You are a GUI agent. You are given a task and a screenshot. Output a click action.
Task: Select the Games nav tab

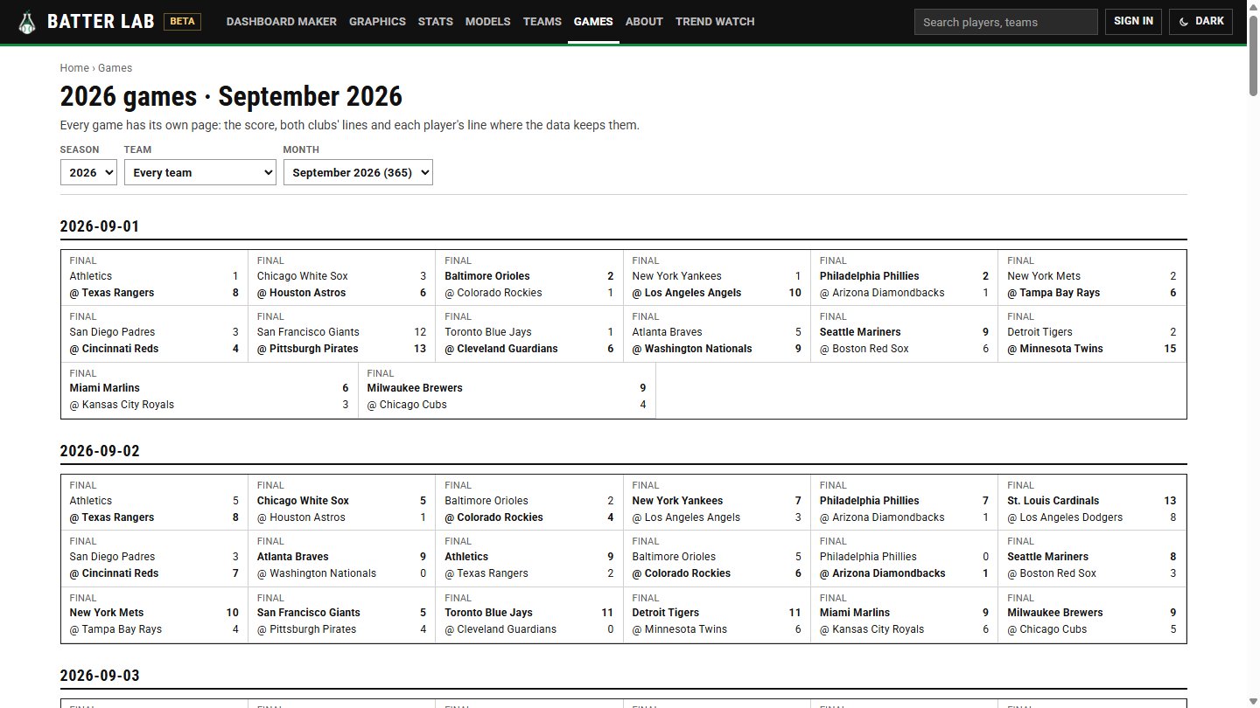point(593,22)
